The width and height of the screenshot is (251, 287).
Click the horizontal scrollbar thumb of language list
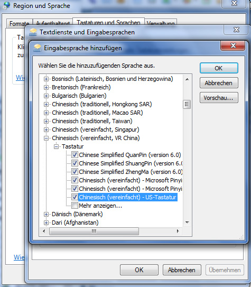tap(94, 231)
